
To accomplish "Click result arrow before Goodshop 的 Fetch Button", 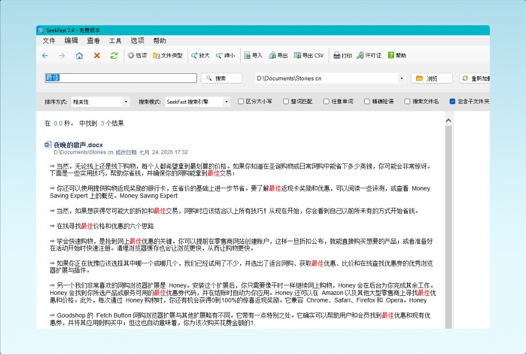I will [52, 315].
